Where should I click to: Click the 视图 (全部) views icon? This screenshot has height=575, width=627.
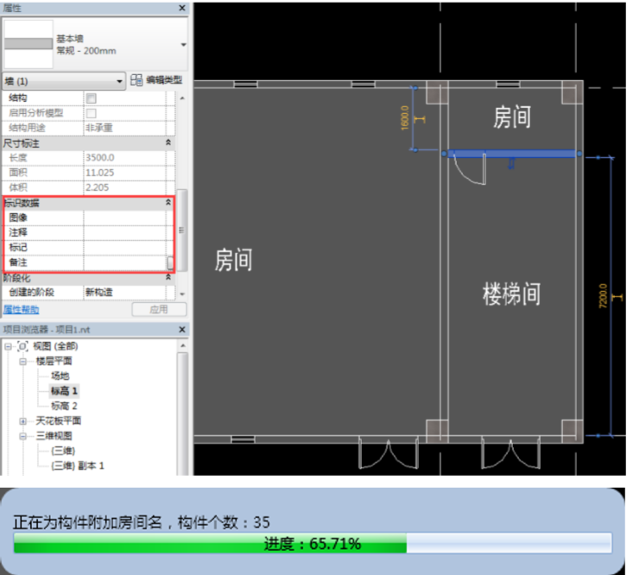(22, 346)
